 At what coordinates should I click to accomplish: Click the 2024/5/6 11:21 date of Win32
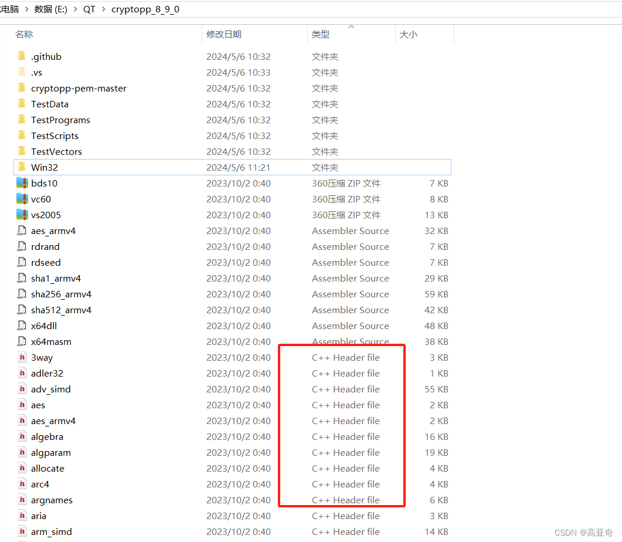click(x=238, y=167)
